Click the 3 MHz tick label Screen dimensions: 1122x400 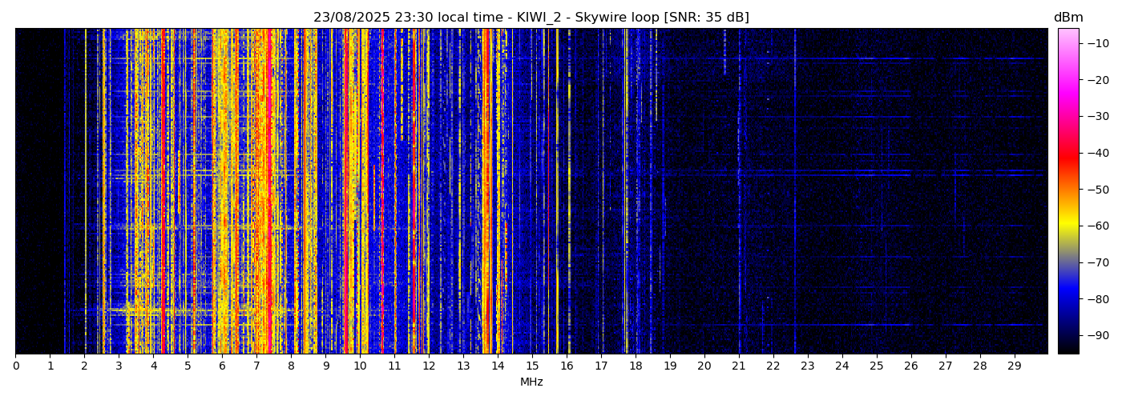(x=119, y=366)
